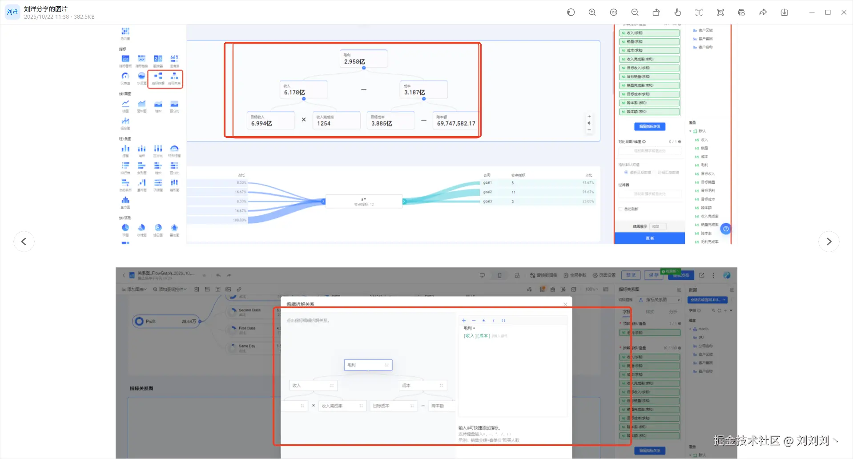The image size is (853, 459).
Task: Rotate the image with the rotate icon
Action: click(x=656, y=12)
